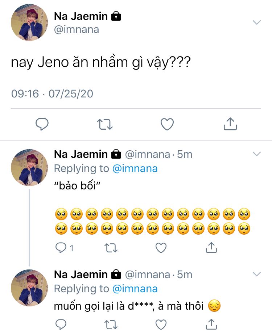Open the 09:16 · 07/25/20 timestamp

point(52,94)
